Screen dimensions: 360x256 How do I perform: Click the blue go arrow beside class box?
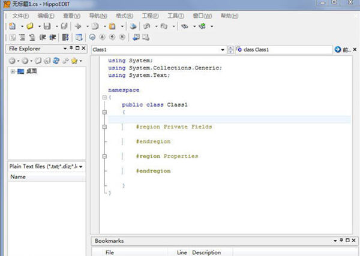[338, 49]
